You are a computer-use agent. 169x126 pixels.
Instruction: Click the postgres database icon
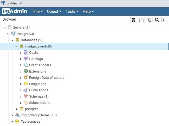point(22,109)
